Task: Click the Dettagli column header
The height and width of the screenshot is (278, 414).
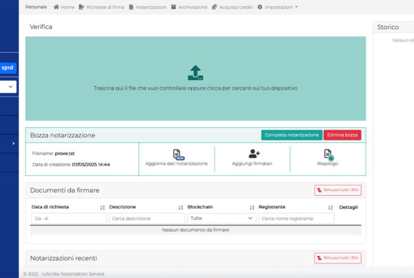Action: pyautogui.click(x=348, y=207)
